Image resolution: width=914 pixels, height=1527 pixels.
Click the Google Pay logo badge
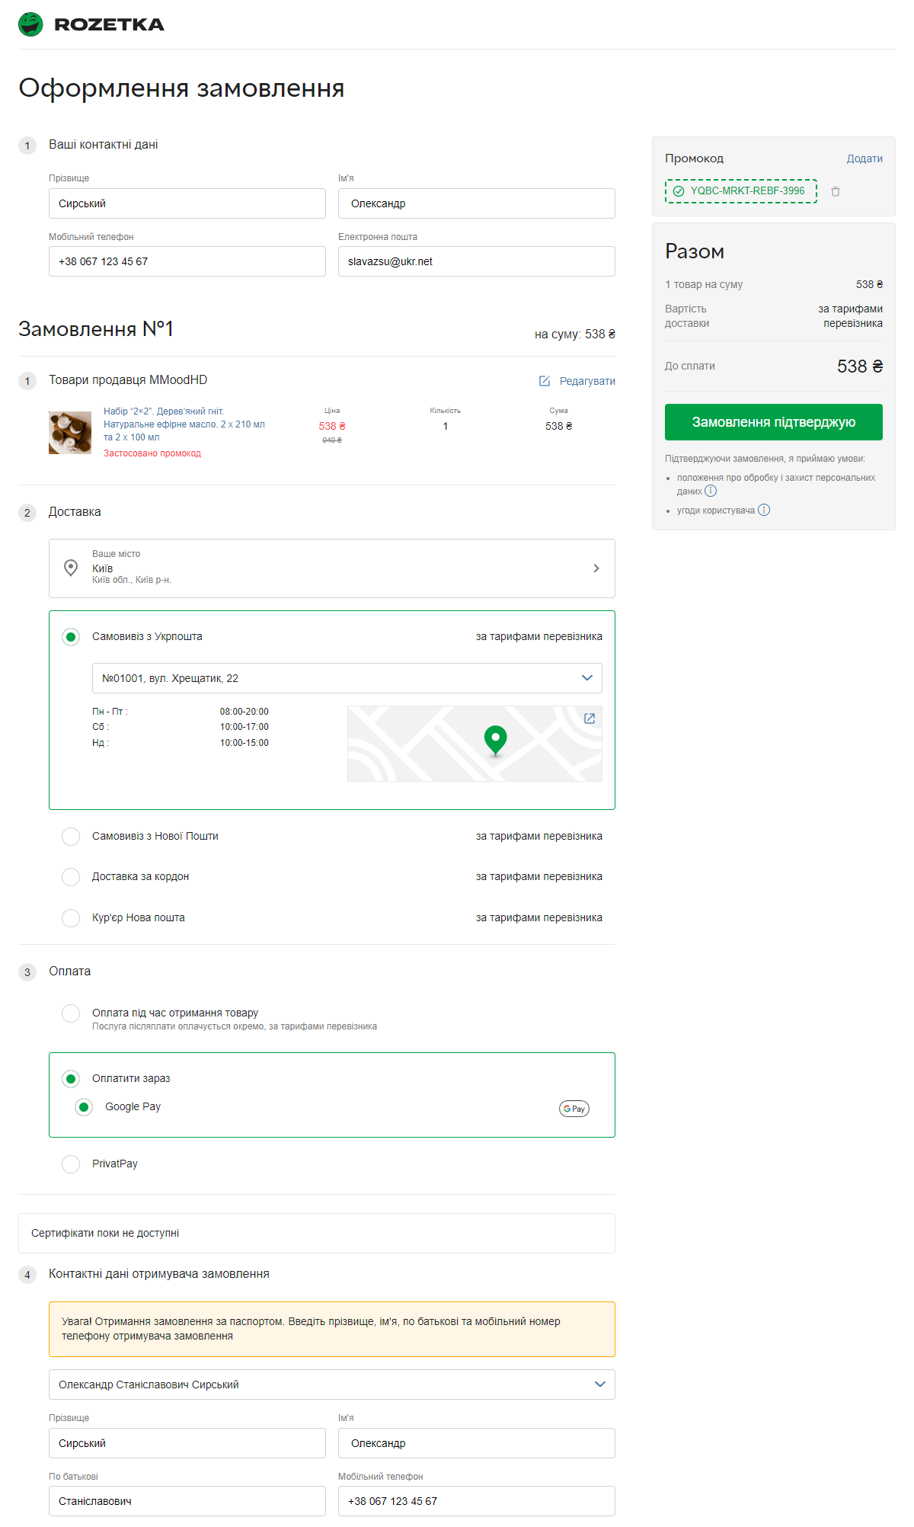(574, 1109)
